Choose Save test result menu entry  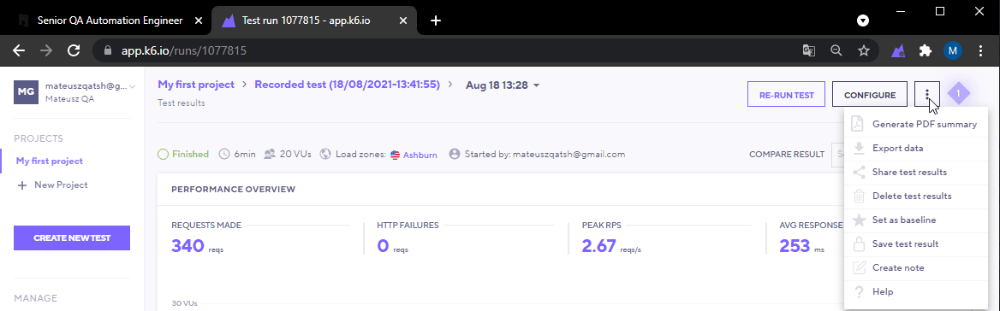(x=916, y=244)
